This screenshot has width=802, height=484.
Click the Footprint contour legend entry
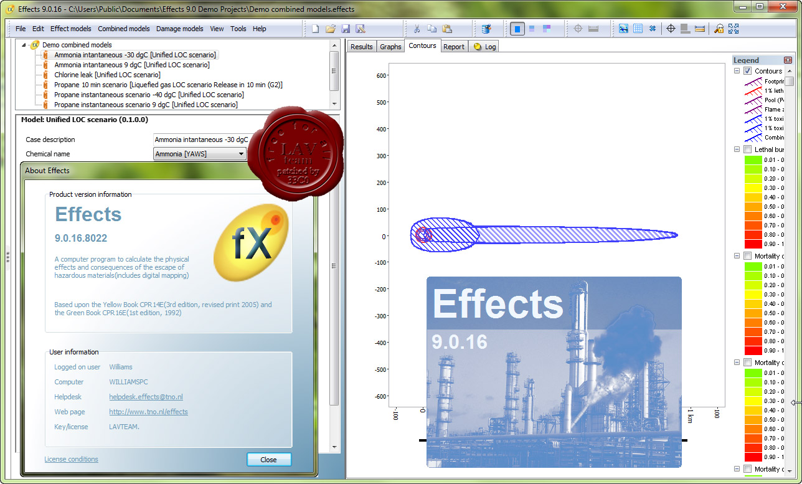(x=764, y=82)
